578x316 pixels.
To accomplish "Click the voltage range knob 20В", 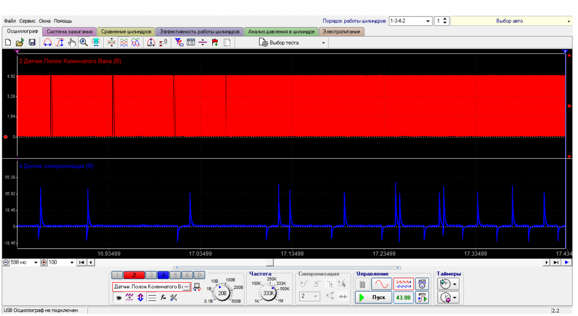I will tap(222, 293).
